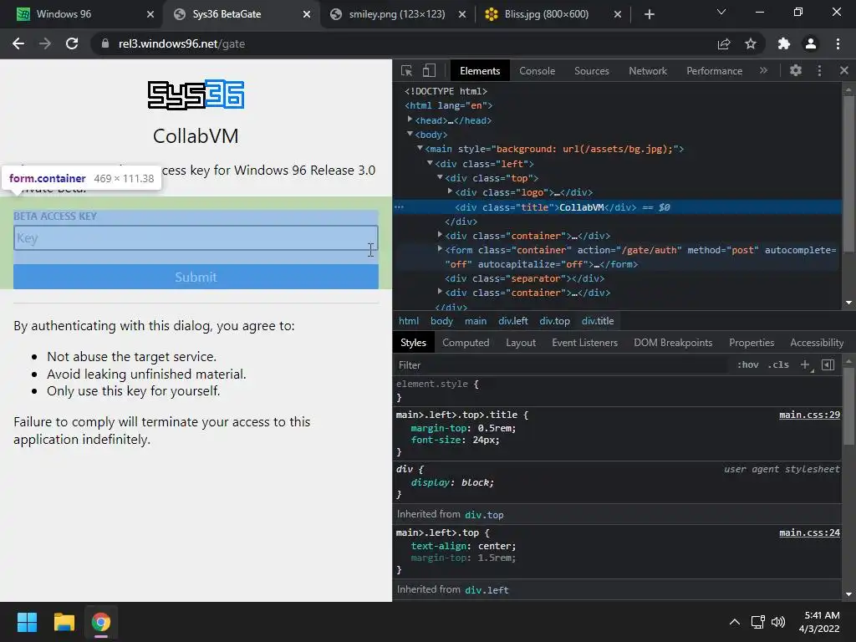Screen dimensions: 856x642
Task: Collapse the main element node
Action: (420, 148)
